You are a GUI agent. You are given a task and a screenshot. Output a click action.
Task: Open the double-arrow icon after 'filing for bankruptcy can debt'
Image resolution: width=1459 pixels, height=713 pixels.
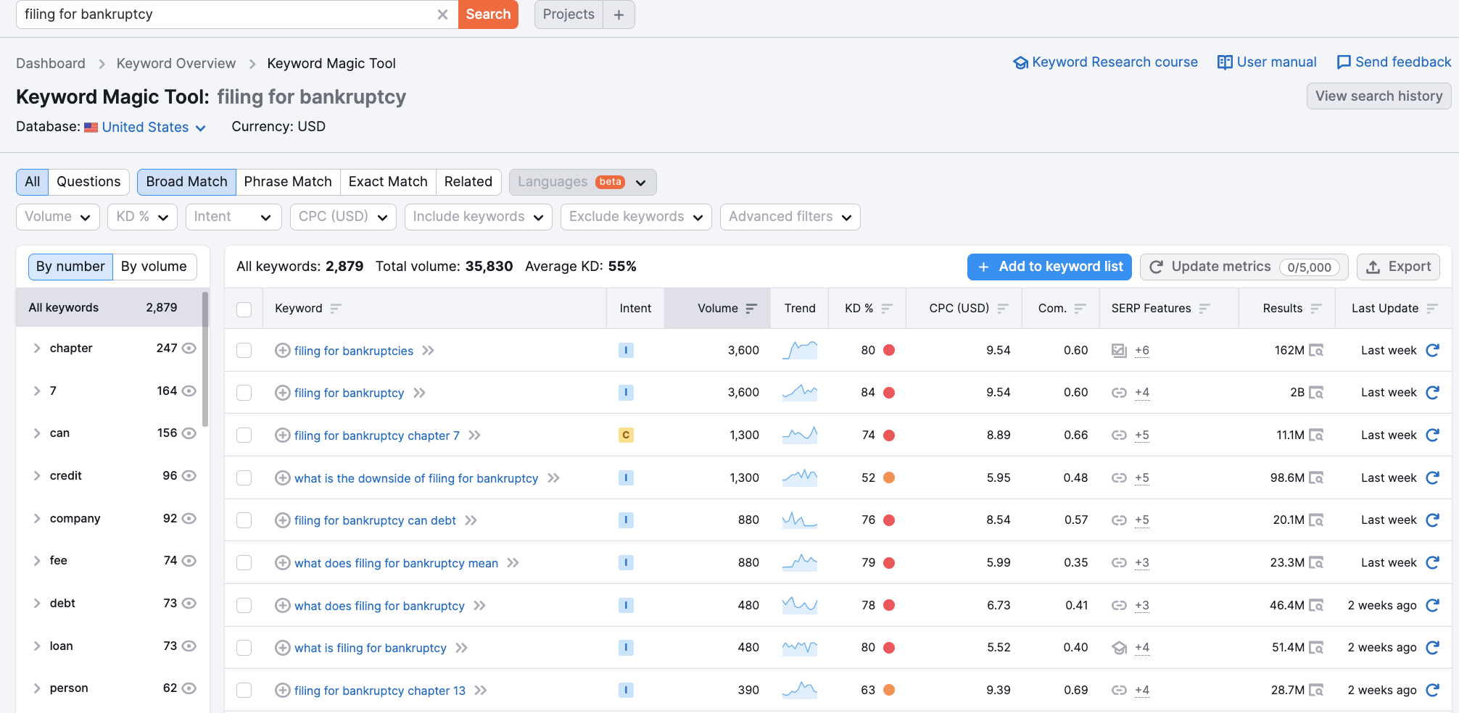click(471, 520)
